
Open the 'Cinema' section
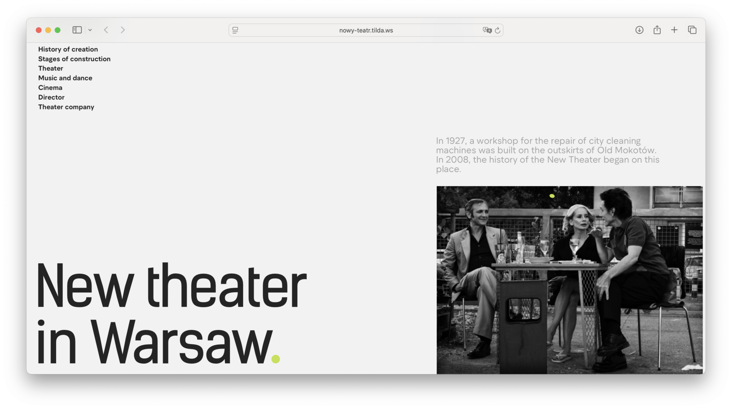[50, 87]
